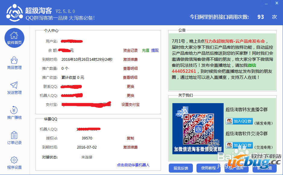Click the 充值 recharge link

(146, 51)
